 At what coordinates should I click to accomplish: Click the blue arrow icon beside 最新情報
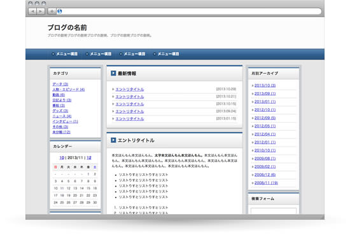coord(113,73)
